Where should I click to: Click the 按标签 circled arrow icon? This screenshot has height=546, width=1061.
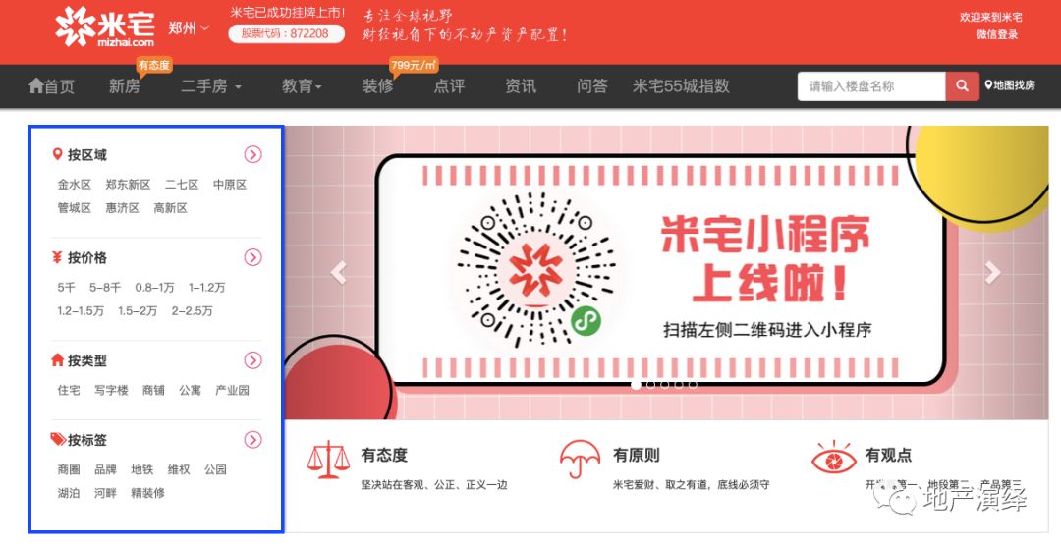[x=252, y=440]
